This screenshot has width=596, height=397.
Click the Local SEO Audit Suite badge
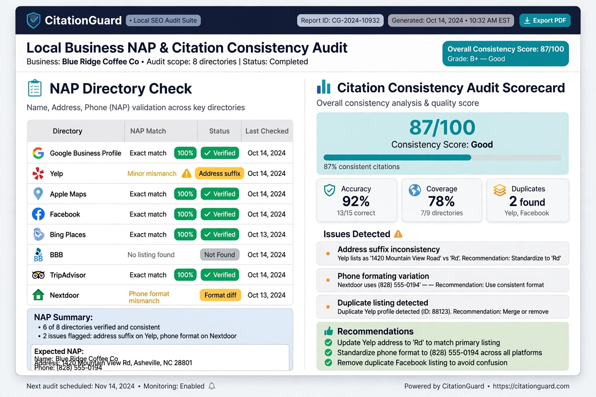pos(163,20)
